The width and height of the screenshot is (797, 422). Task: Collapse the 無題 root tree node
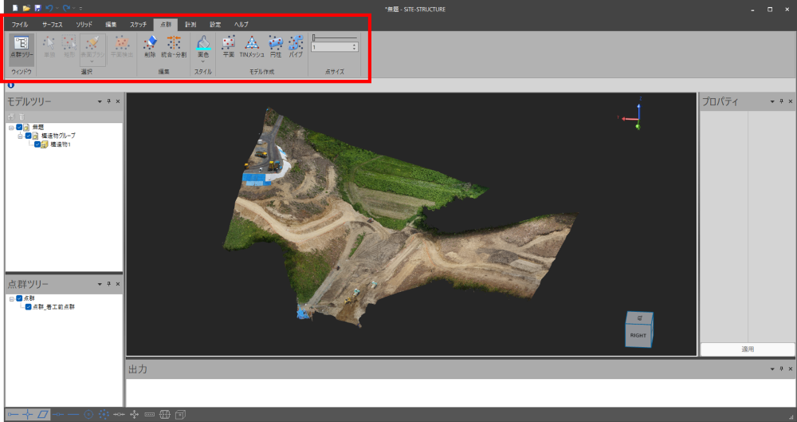pyautogui.click(x=11, y=127)
